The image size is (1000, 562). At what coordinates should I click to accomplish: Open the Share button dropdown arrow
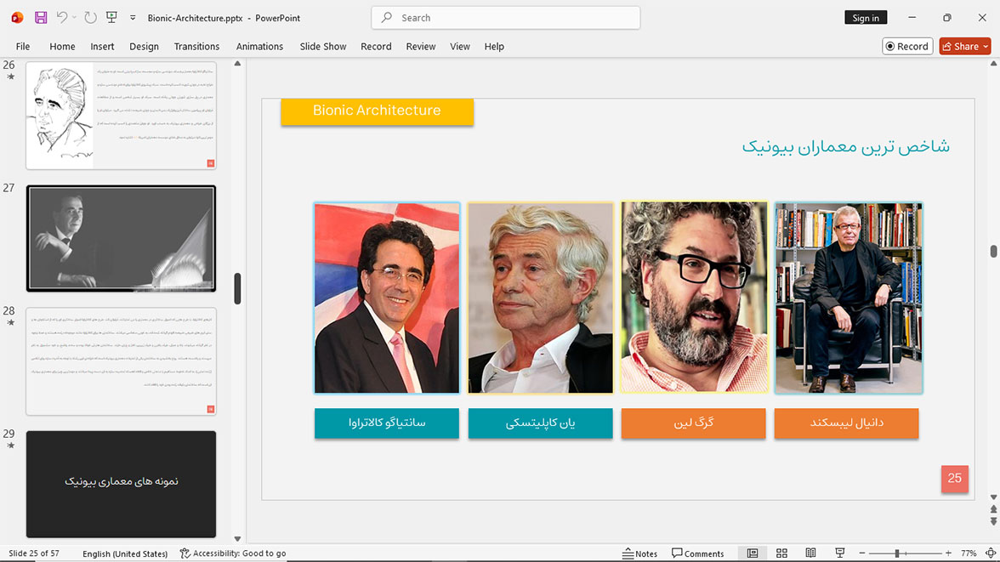[986, 47]
